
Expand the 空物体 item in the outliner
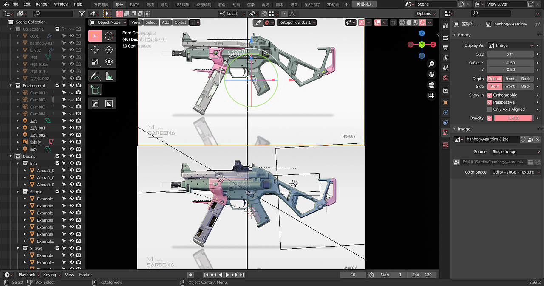(18, 142)
